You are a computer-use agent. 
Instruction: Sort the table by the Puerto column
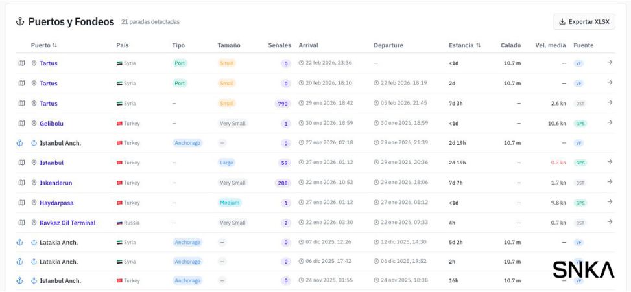click(x=44, y=45)
